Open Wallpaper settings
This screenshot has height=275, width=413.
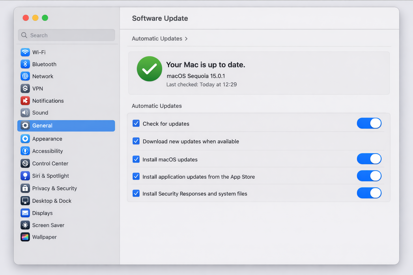(x=66, y=237)
